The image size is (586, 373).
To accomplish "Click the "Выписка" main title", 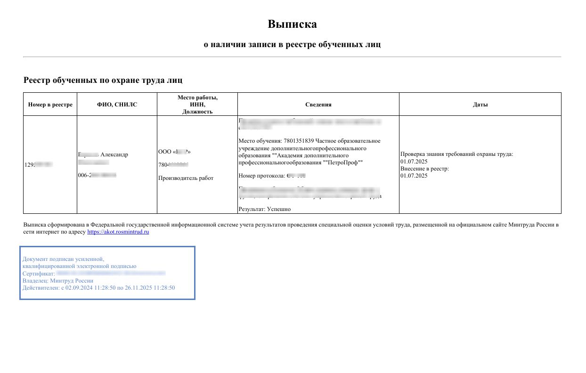I will coord(292,24).
